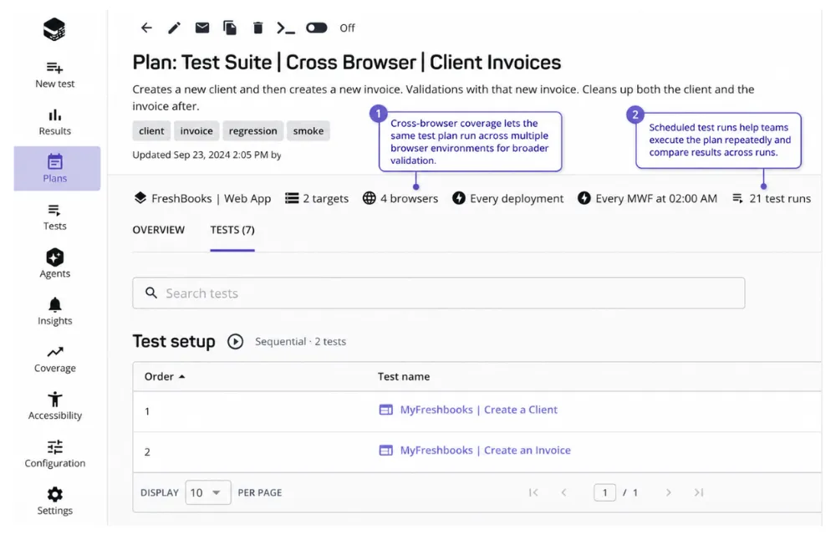
Task: Click Every MWF at 02:00 AM schedule
Action: (x=647, y=199)
